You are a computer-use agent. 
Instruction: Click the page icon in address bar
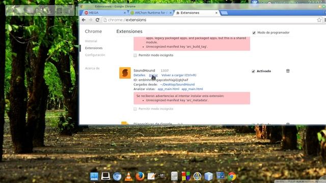tap(105, 20)
